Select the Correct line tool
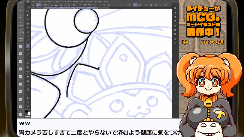The image size is (244, 137). point(27,107)
